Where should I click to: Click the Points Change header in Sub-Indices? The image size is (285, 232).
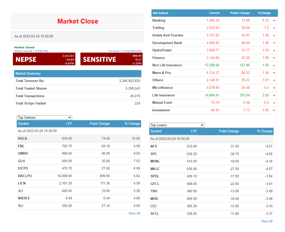[240, 13]
